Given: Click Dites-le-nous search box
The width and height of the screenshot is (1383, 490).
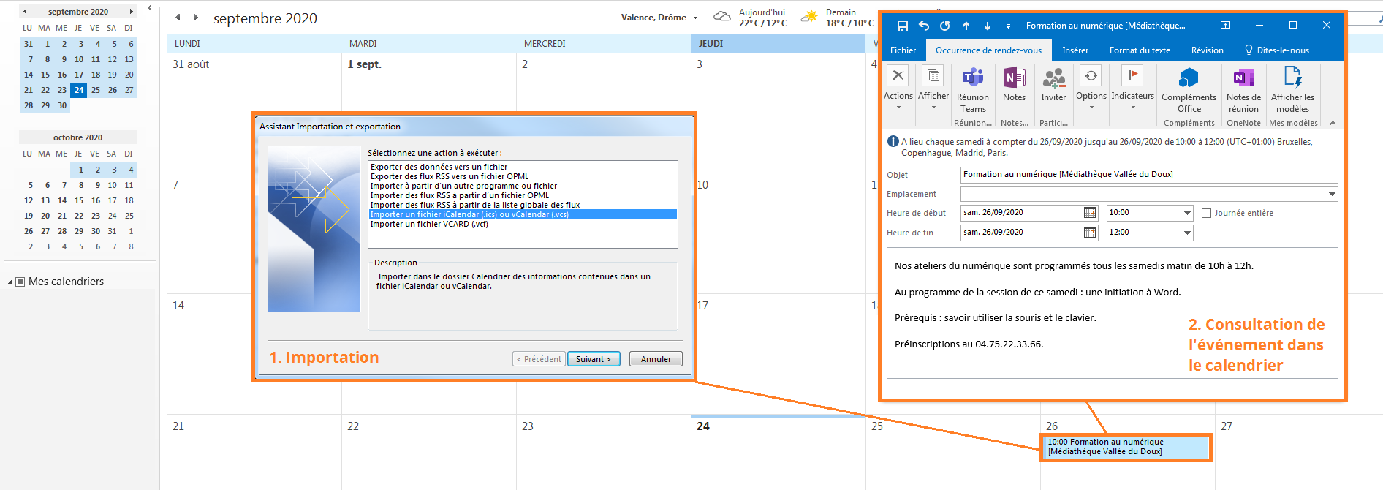Looking at the screenshot, I should point(1276,50).
